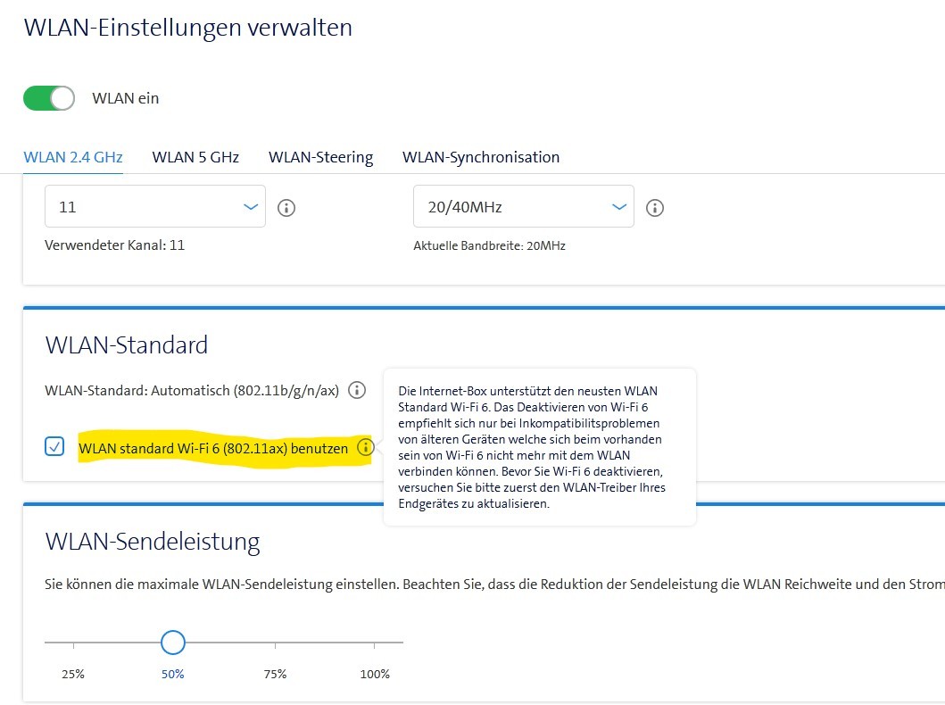Click info icon beside bandwidth dropdown
Image resolution: width=945 pixels, height=705 pixels.
(654, 207)
